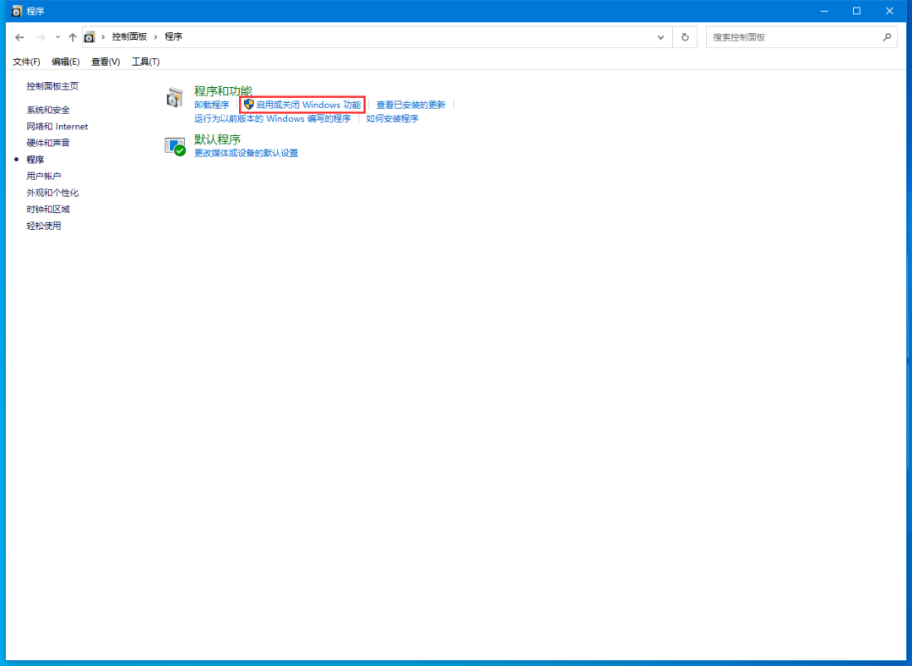Go up one level with up arrow

[x=72, y=37]
